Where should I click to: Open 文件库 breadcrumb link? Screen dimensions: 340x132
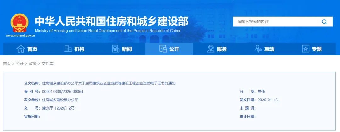(48, 64)
